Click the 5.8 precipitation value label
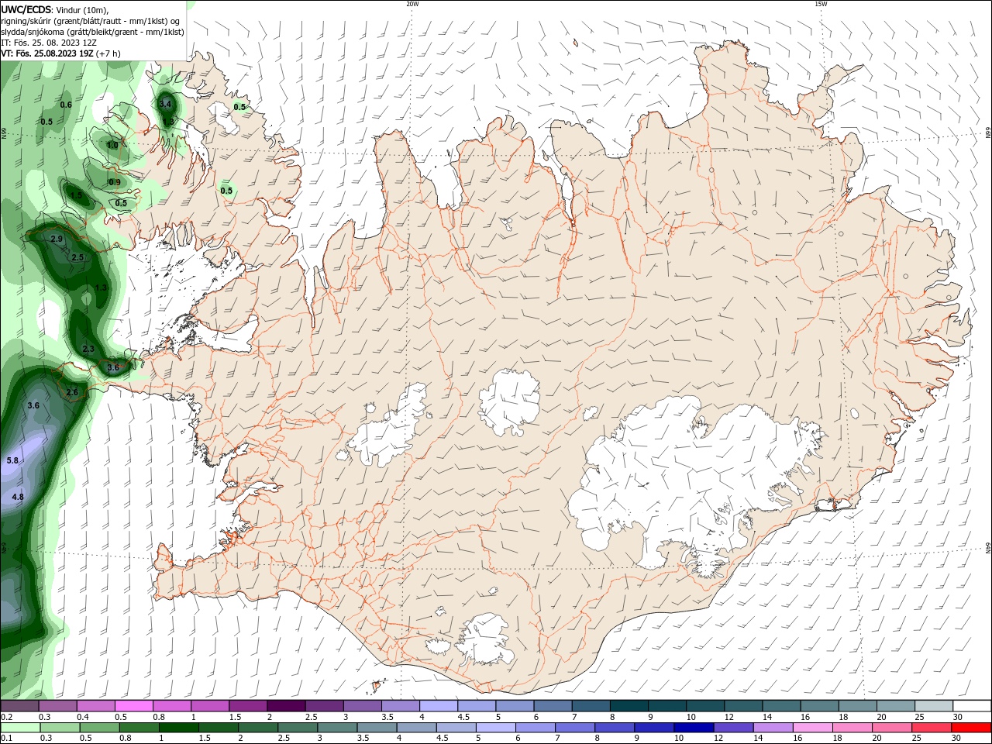 [12, 460]
